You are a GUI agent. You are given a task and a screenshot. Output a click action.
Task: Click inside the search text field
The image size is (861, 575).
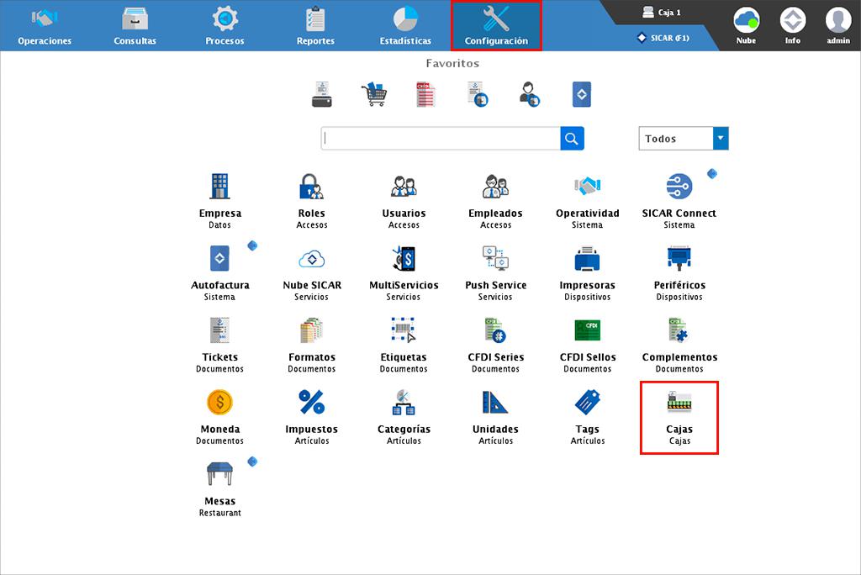(x=441, y=139)
